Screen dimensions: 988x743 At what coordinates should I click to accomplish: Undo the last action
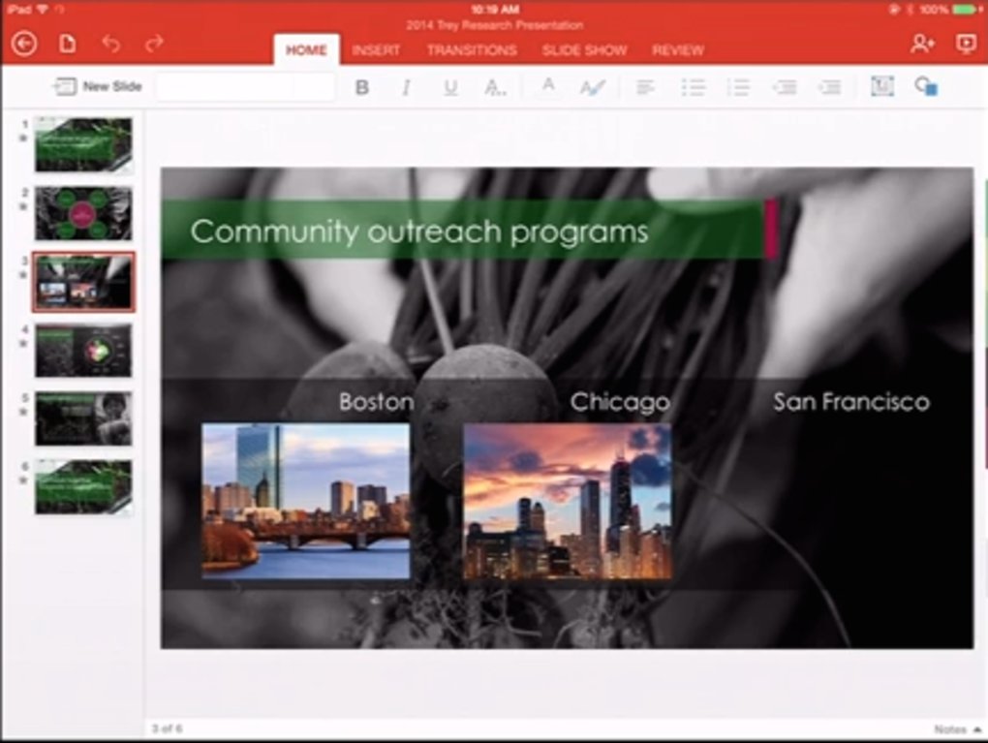point(110,44)
